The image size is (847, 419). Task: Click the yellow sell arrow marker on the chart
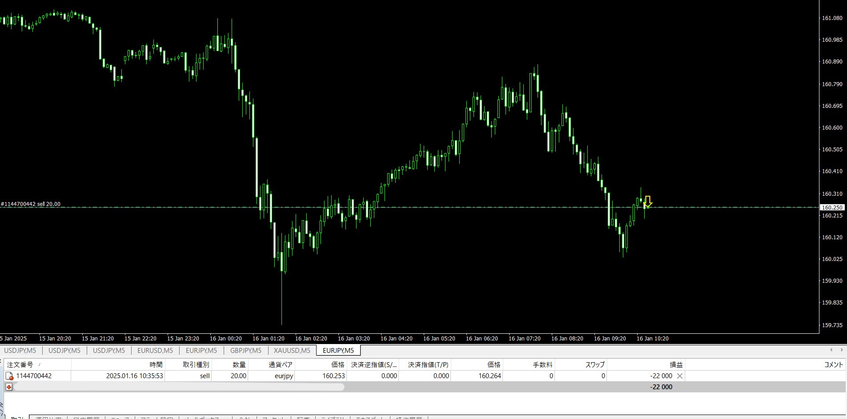[648, 202]
